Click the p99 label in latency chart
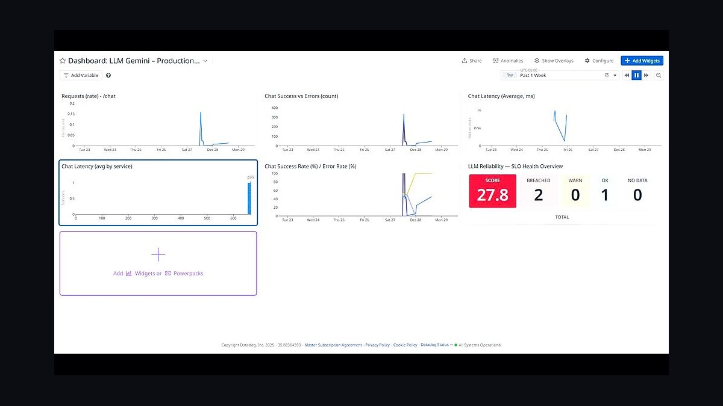Viewport: 723px width, 406px height. 250,177
